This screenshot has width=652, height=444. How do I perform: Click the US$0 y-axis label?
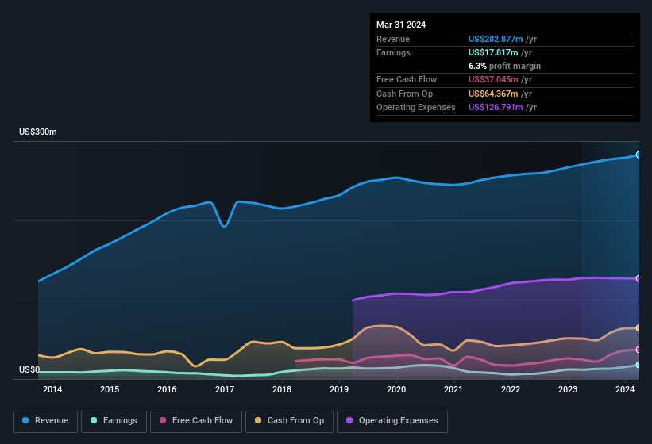coord(29,369)
